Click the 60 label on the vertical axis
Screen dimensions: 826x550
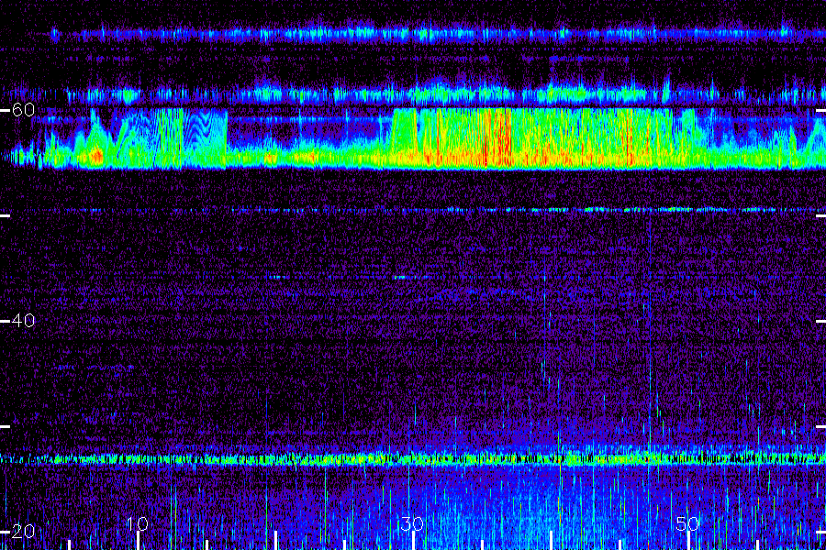[x=23, y=110]
